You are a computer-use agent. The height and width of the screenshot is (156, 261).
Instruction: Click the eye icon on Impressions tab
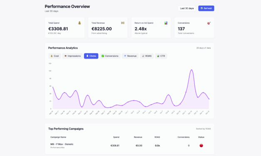pos(65,56)
